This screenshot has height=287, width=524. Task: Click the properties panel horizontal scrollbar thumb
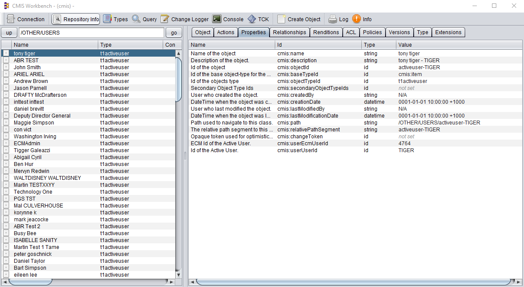pos(353,282)
